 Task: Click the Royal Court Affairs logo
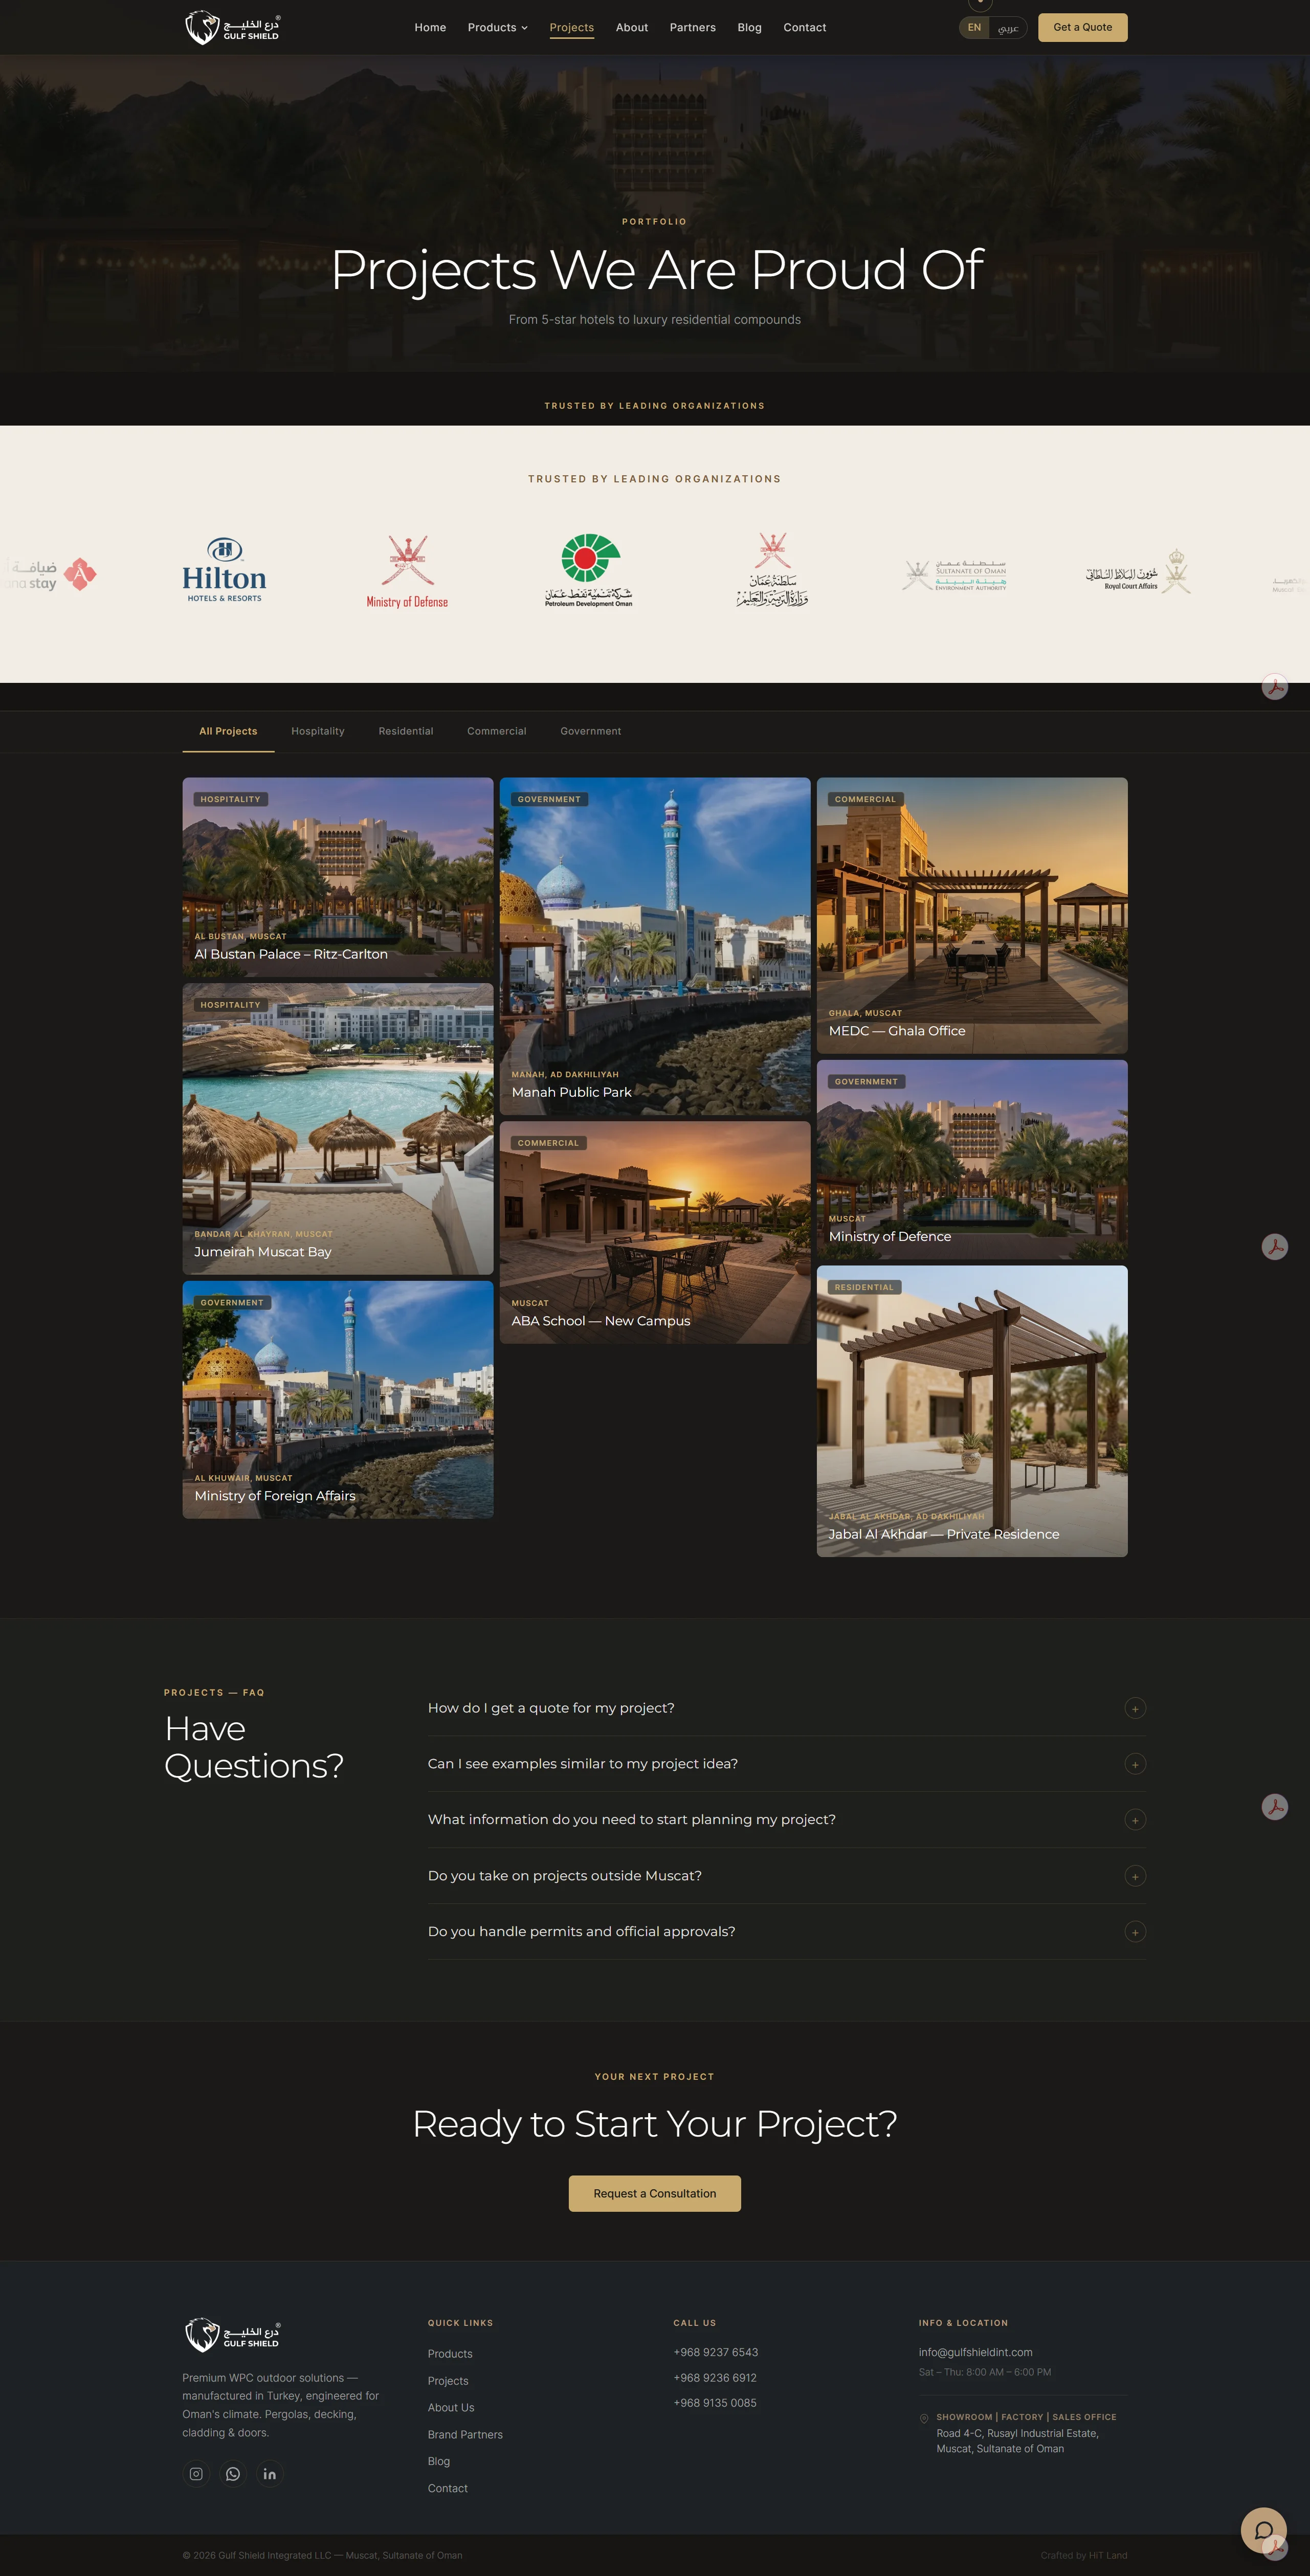point(1138,571)
